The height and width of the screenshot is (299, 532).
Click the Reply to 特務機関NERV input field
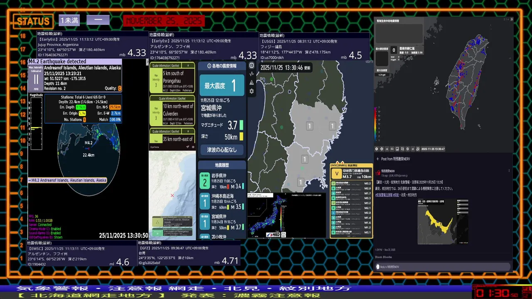(443, 267)
